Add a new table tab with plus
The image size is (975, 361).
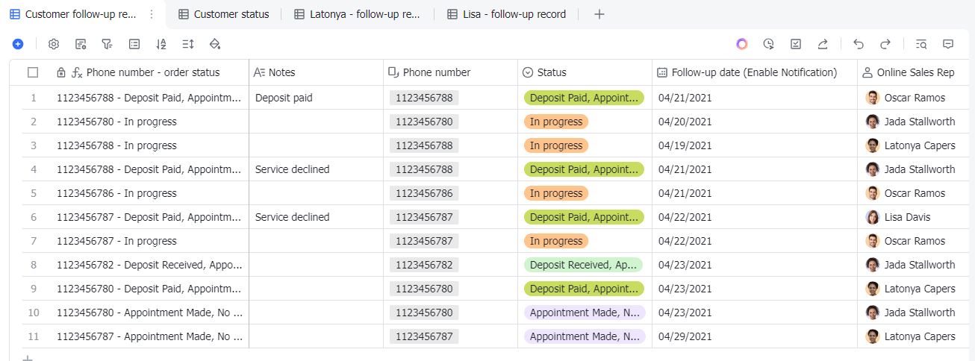pyautogui.click(x=599, y=14)
